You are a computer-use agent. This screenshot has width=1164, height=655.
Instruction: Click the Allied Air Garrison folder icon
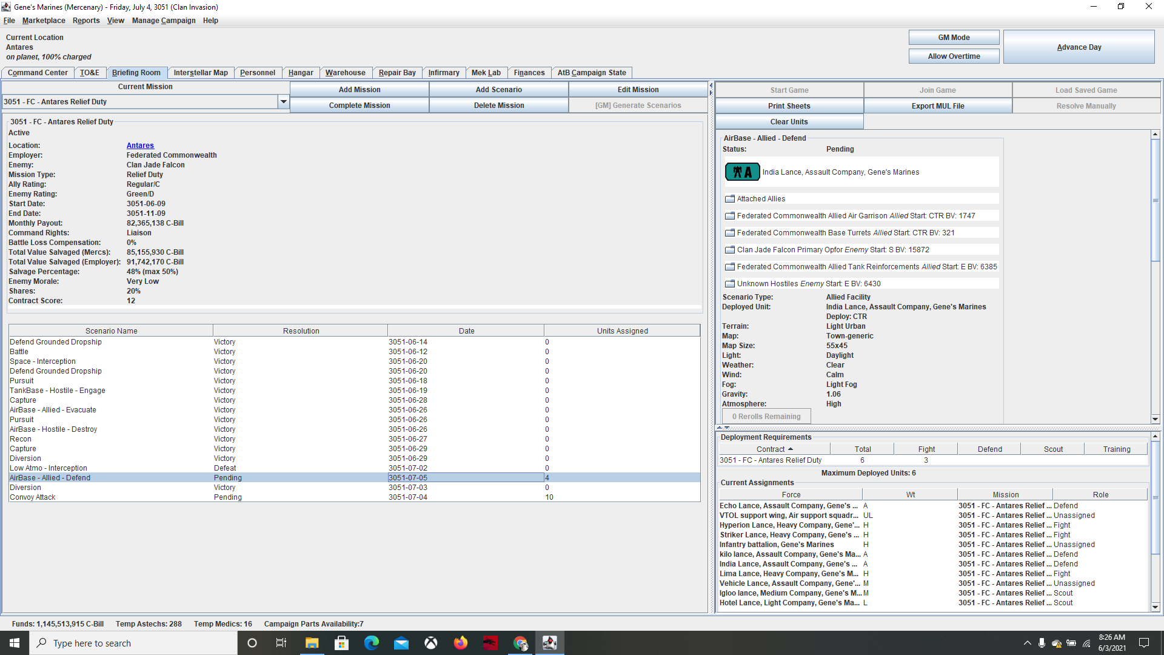(x=730, y=216)
